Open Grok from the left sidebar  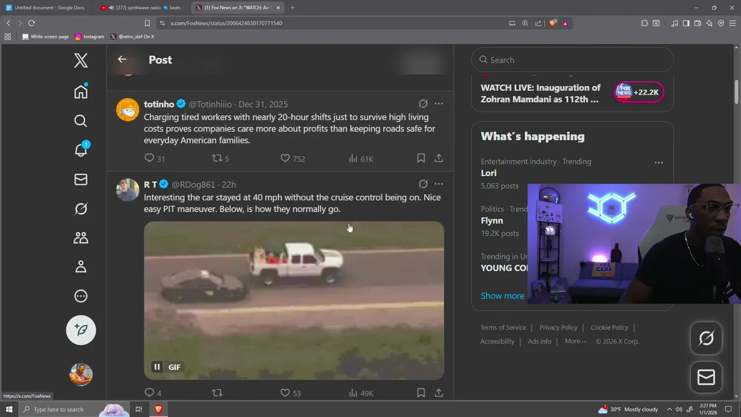coord(81,209)
